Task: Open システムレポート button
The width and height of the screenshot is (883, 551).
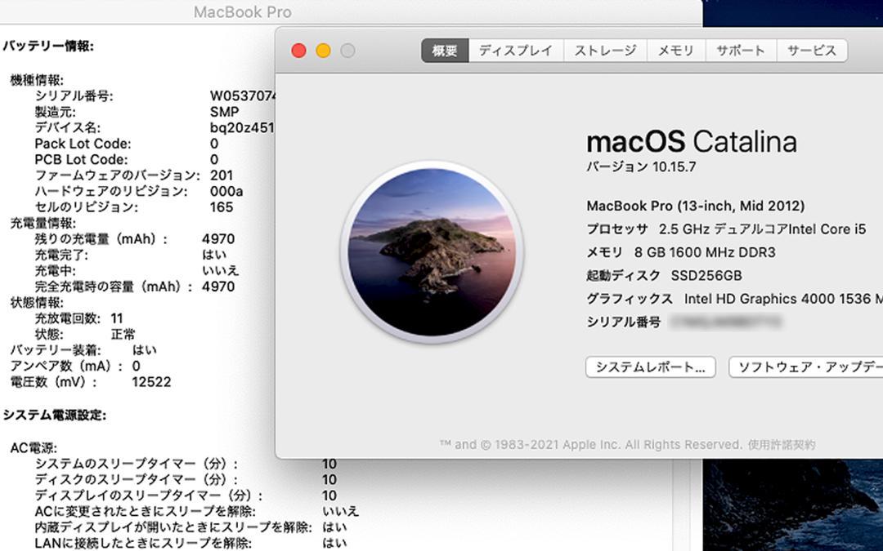Action: [651, 367]
